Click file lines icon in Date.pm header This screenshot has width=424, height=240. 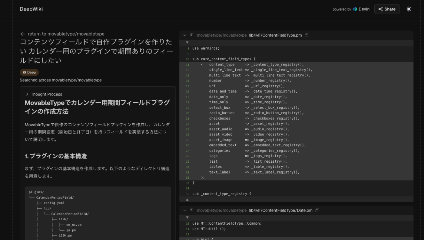[x=191, y=210]
